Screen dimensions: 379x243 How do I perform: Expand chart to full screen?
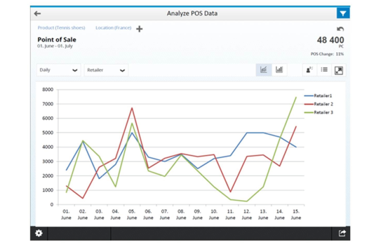(339, 70)
